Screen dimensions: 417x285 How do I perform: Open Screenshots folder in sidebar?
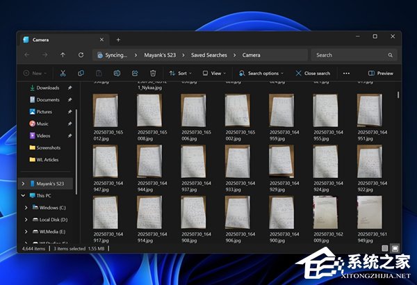(x=49, y=147)
